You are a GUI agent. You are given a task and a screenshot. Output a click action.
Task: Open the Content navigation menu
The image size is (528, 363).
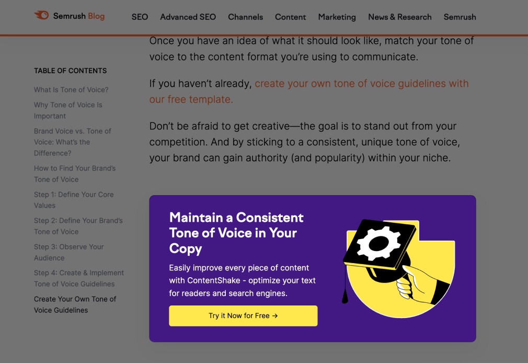pyautogui.click(x=291, y=17)
